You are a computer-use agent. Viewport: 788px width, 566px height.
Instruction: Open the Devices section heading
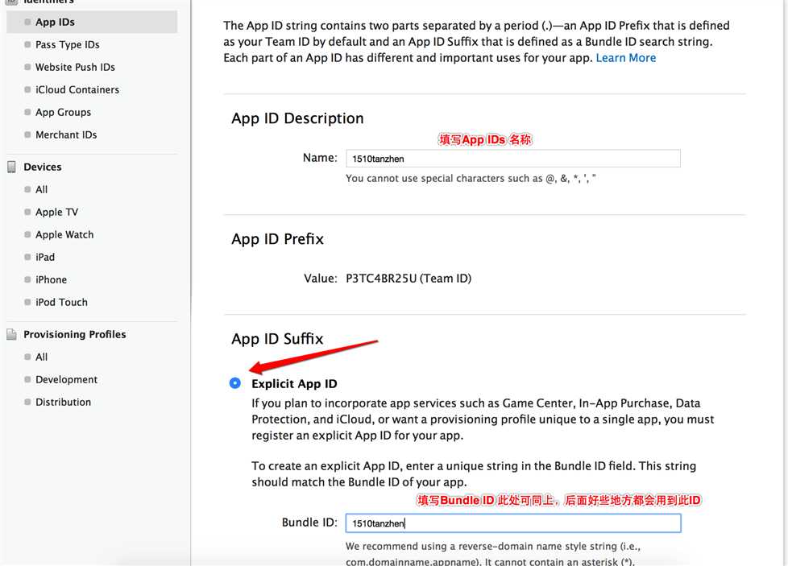coord(42,167)
